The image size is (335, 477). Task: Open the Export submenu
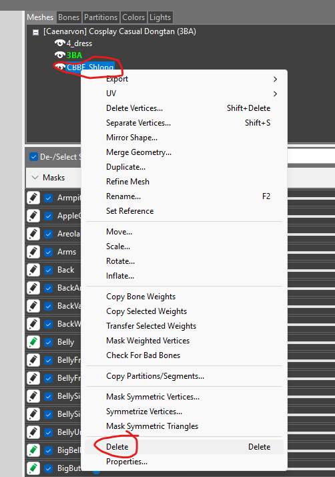[184, 79]
